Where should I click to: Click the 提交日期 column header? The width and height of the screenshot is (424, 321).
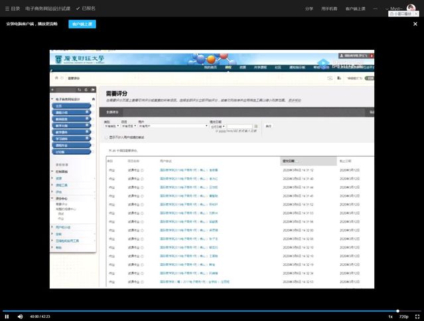pyautogui.click(x=289, y=161)
